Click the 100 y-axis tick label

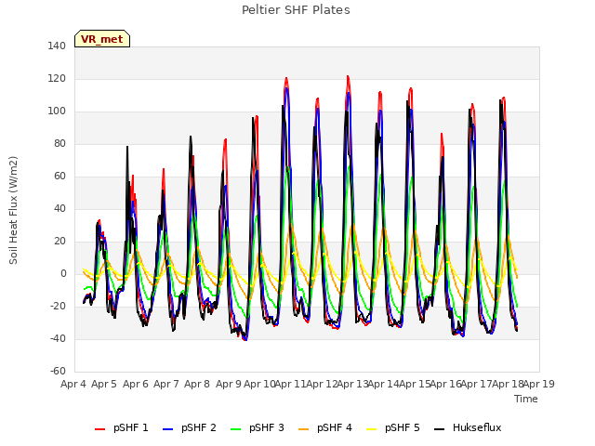coord(57,111)
